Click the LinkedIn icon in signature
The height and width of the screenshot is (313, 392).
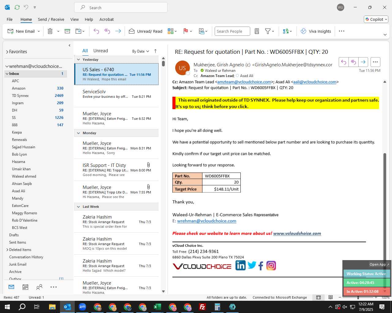240,265
